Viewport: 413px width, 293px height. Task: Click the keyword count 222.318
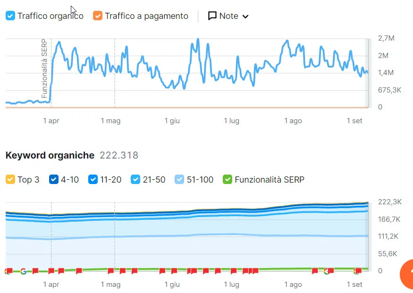point(119,156)
